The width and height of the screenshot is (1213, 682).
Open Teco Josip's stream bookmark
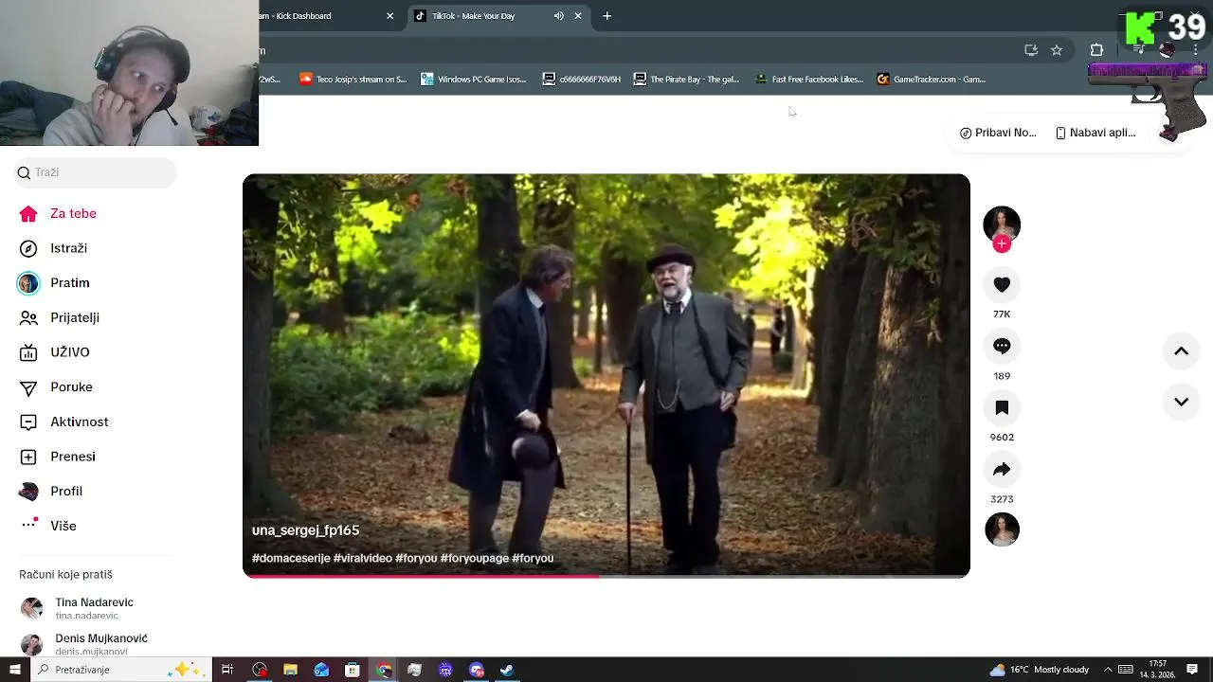point(353,80)
